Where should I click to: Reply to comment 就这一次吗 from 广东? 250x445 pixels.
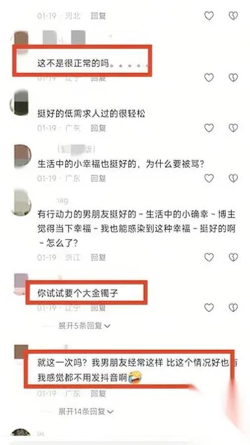click(x=98, y=394)
